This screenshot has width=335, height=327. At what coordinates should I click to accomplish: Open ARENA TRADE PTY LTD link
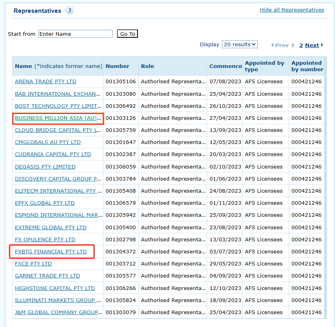tap(45, 82)
